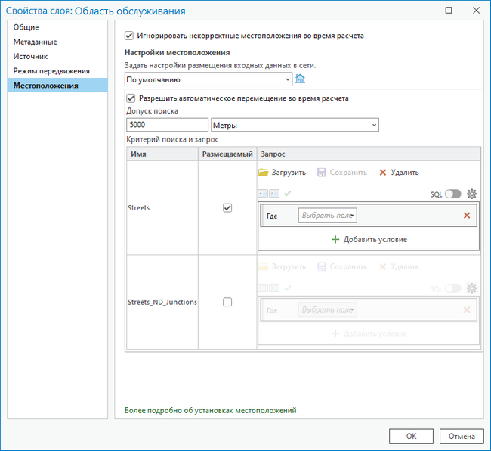This screenshot has width=491, height=451.
Task: Expand the Метры units dropdown
Action: click(x=295, y=125)
